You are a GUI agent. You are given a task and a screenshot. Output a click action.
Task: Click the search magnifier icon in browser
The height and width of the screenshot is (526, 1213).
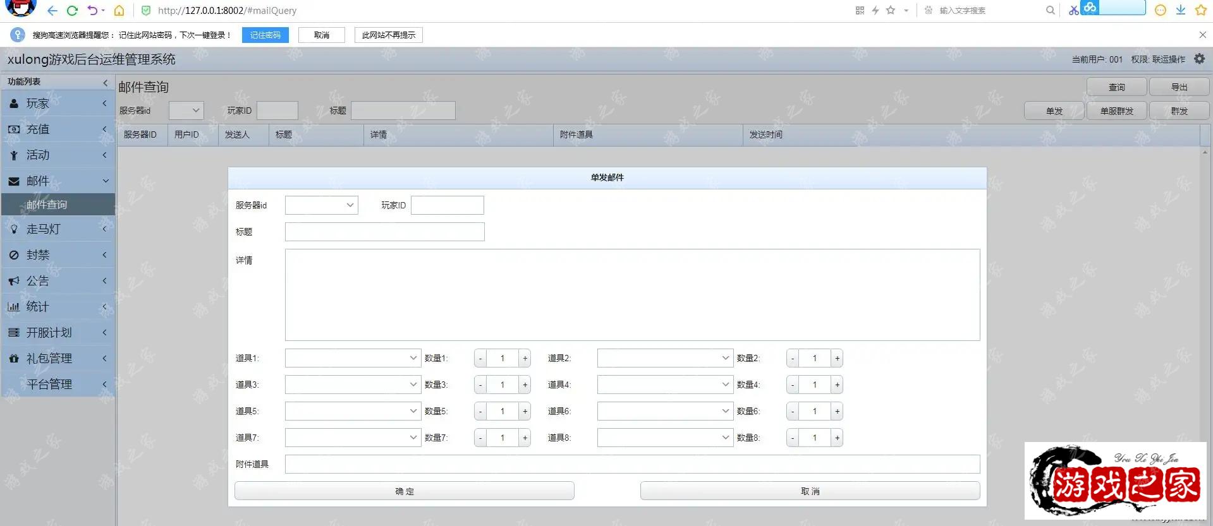(1050, 10)
